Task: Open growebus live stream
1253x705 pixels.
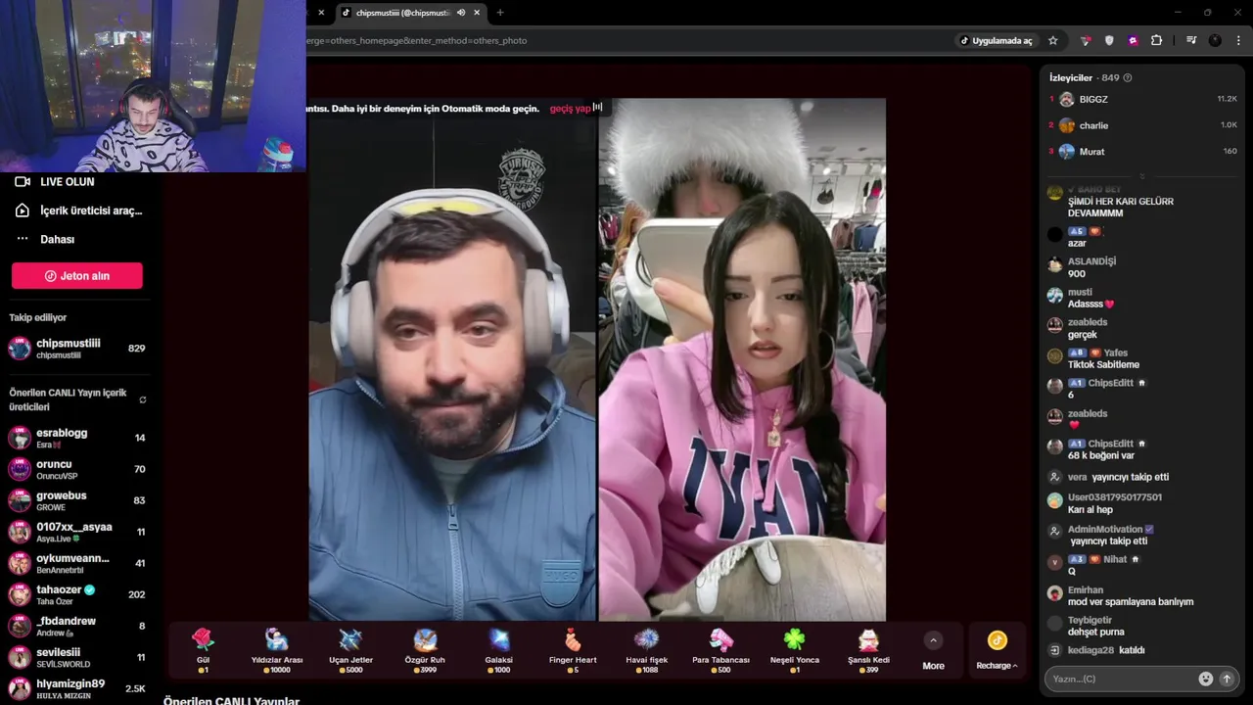Action: (78, 500)
